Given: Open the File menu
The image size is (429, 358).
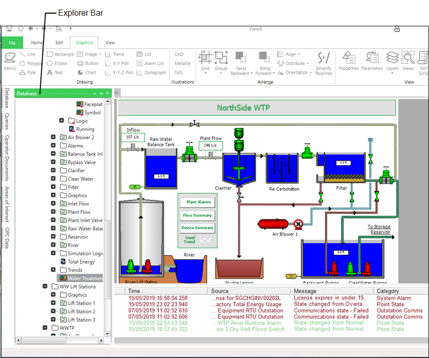Looking at the screenshot, I should 12,42.
